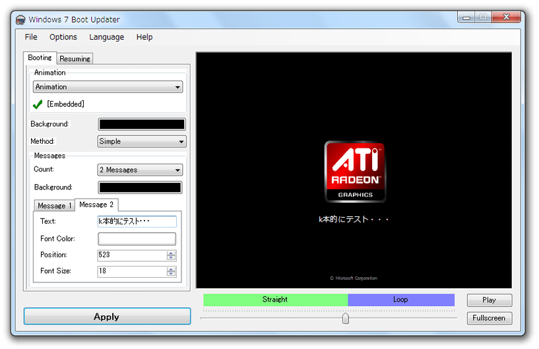Increase Font Size with up arrow
The width and height of the screenshot is (539, 349).
coord(171,269)
